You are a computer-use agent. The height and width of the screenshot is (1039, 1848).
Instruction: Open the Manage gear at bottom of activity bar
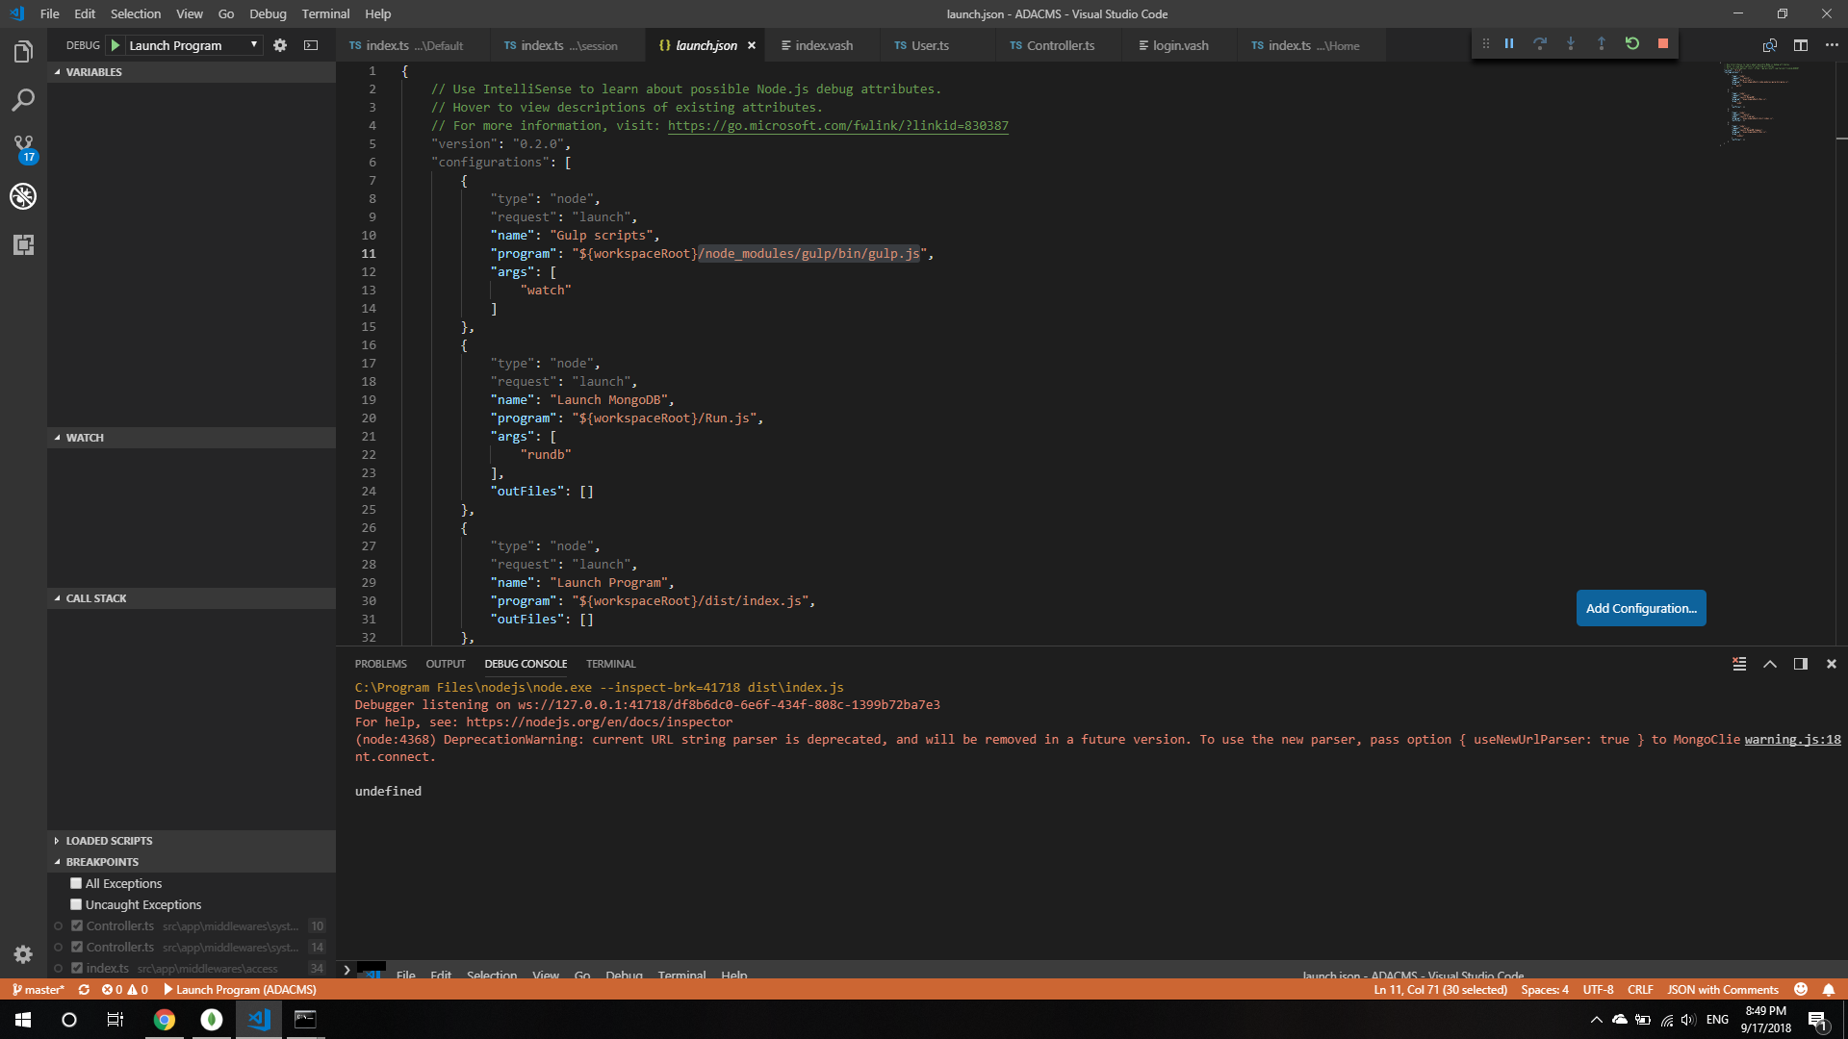pyautogui.click(x=23, y=954)
